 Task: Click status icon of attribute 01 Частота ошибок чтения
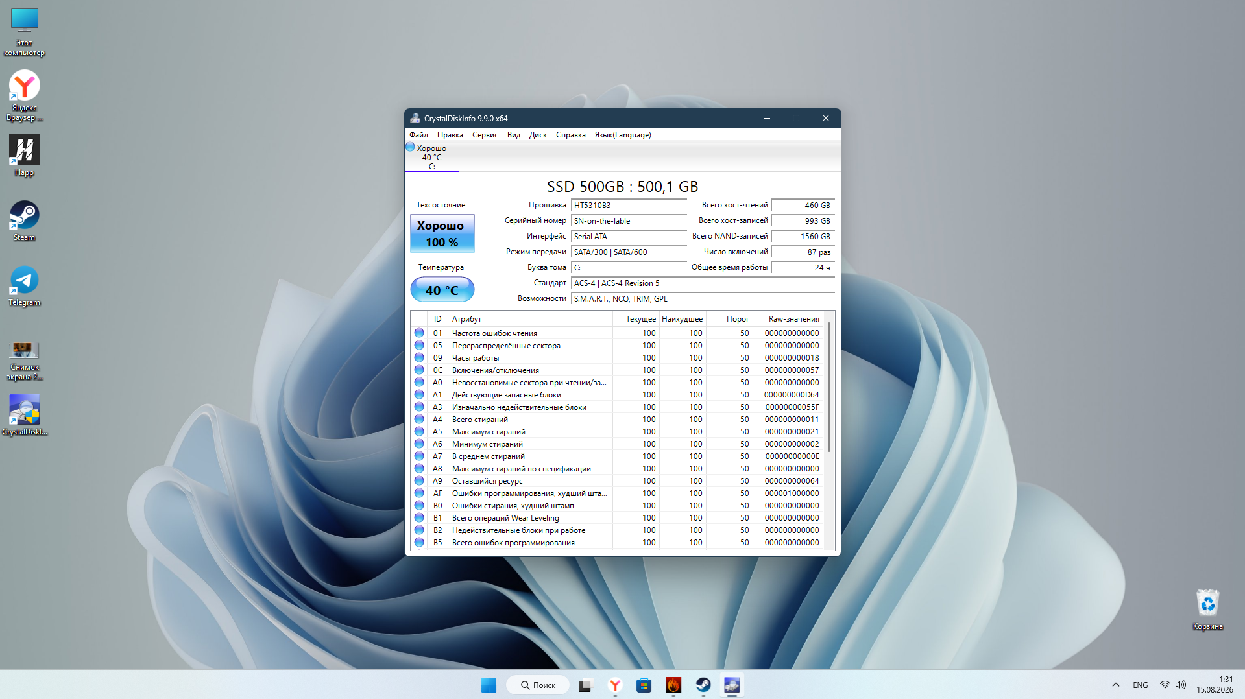tap(419, 333)
